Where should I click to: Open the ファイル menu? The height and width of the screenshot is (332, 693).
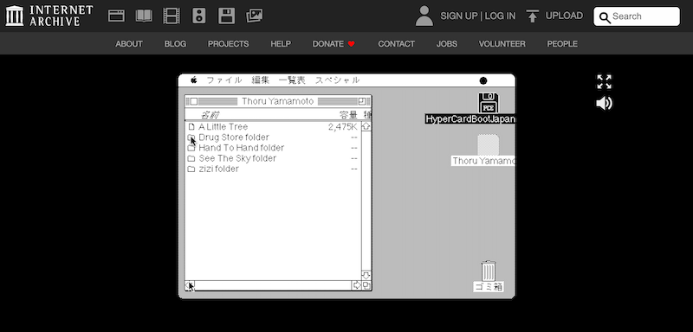tap(224, 80)
